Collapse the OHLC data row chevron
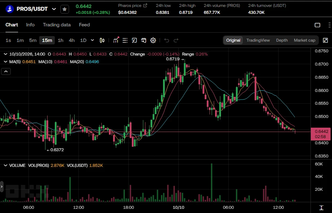This screenshot has width=332, height=213. point(6,54)
